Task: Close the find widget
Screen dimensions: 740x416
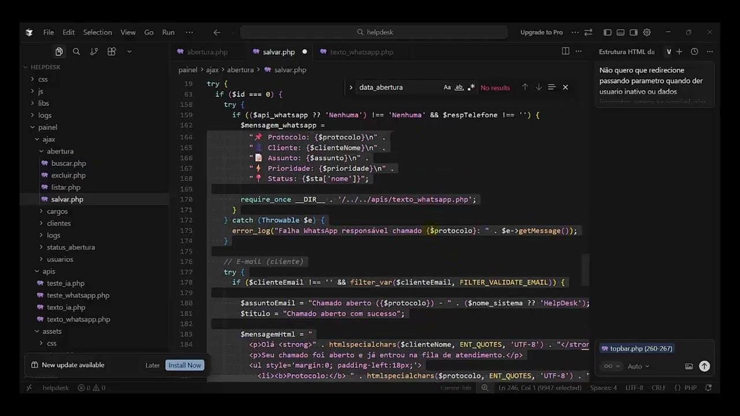Action: [x=565, y=87]
